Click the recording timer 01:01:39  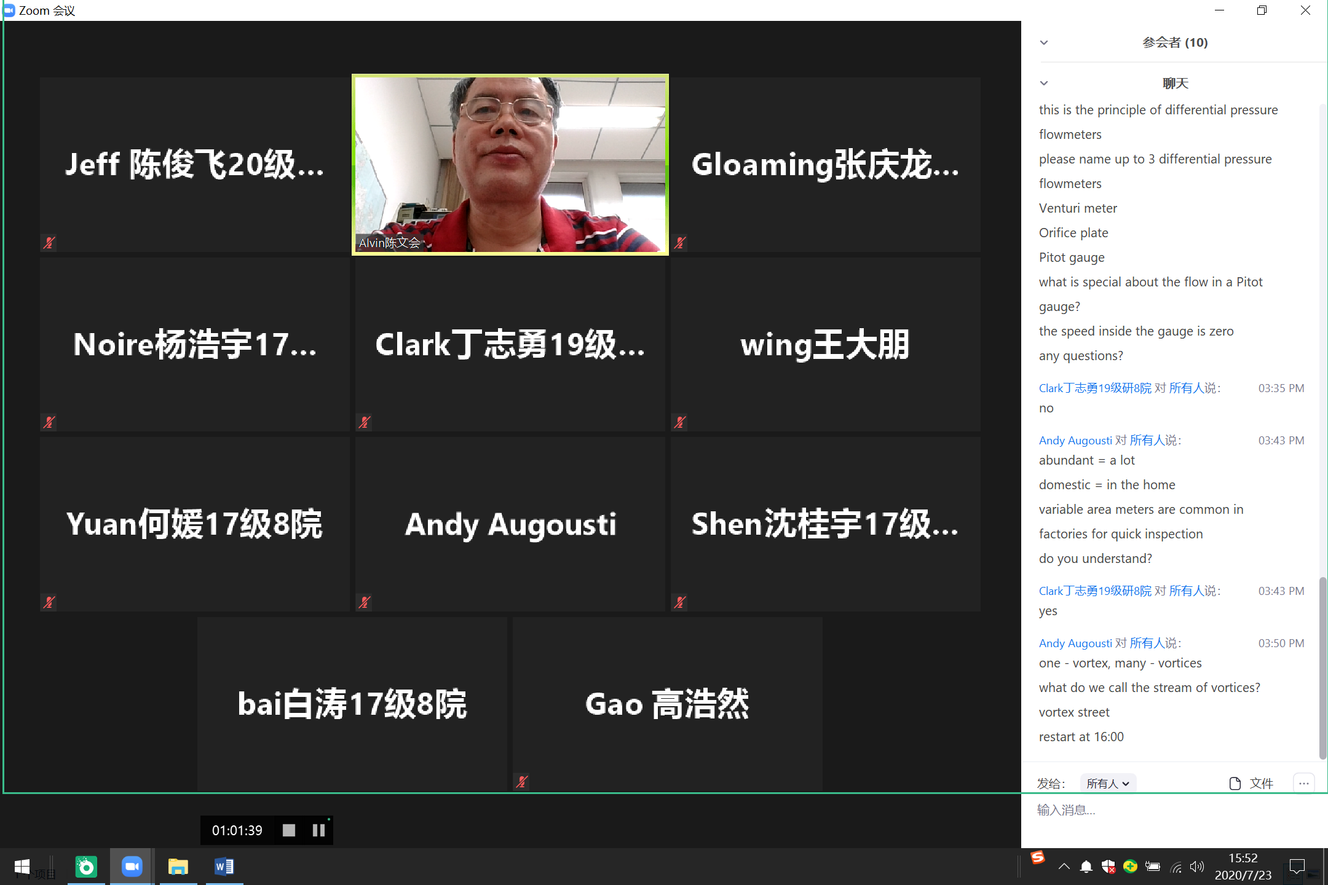(237, 830)
